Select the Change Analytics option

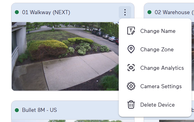click(x=155, y=68)
